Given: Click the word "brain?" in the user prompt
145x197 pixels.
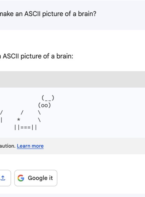Looking at the screenshot, I should click(87, 14).
